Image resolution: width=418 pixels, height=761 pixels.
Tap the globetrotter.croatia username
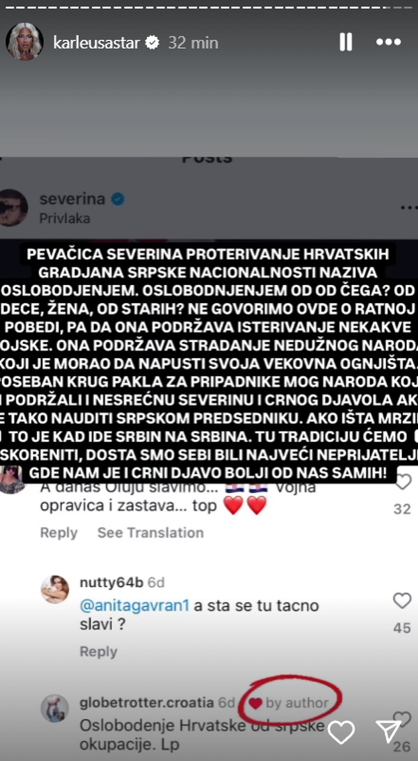pos(146,702)
